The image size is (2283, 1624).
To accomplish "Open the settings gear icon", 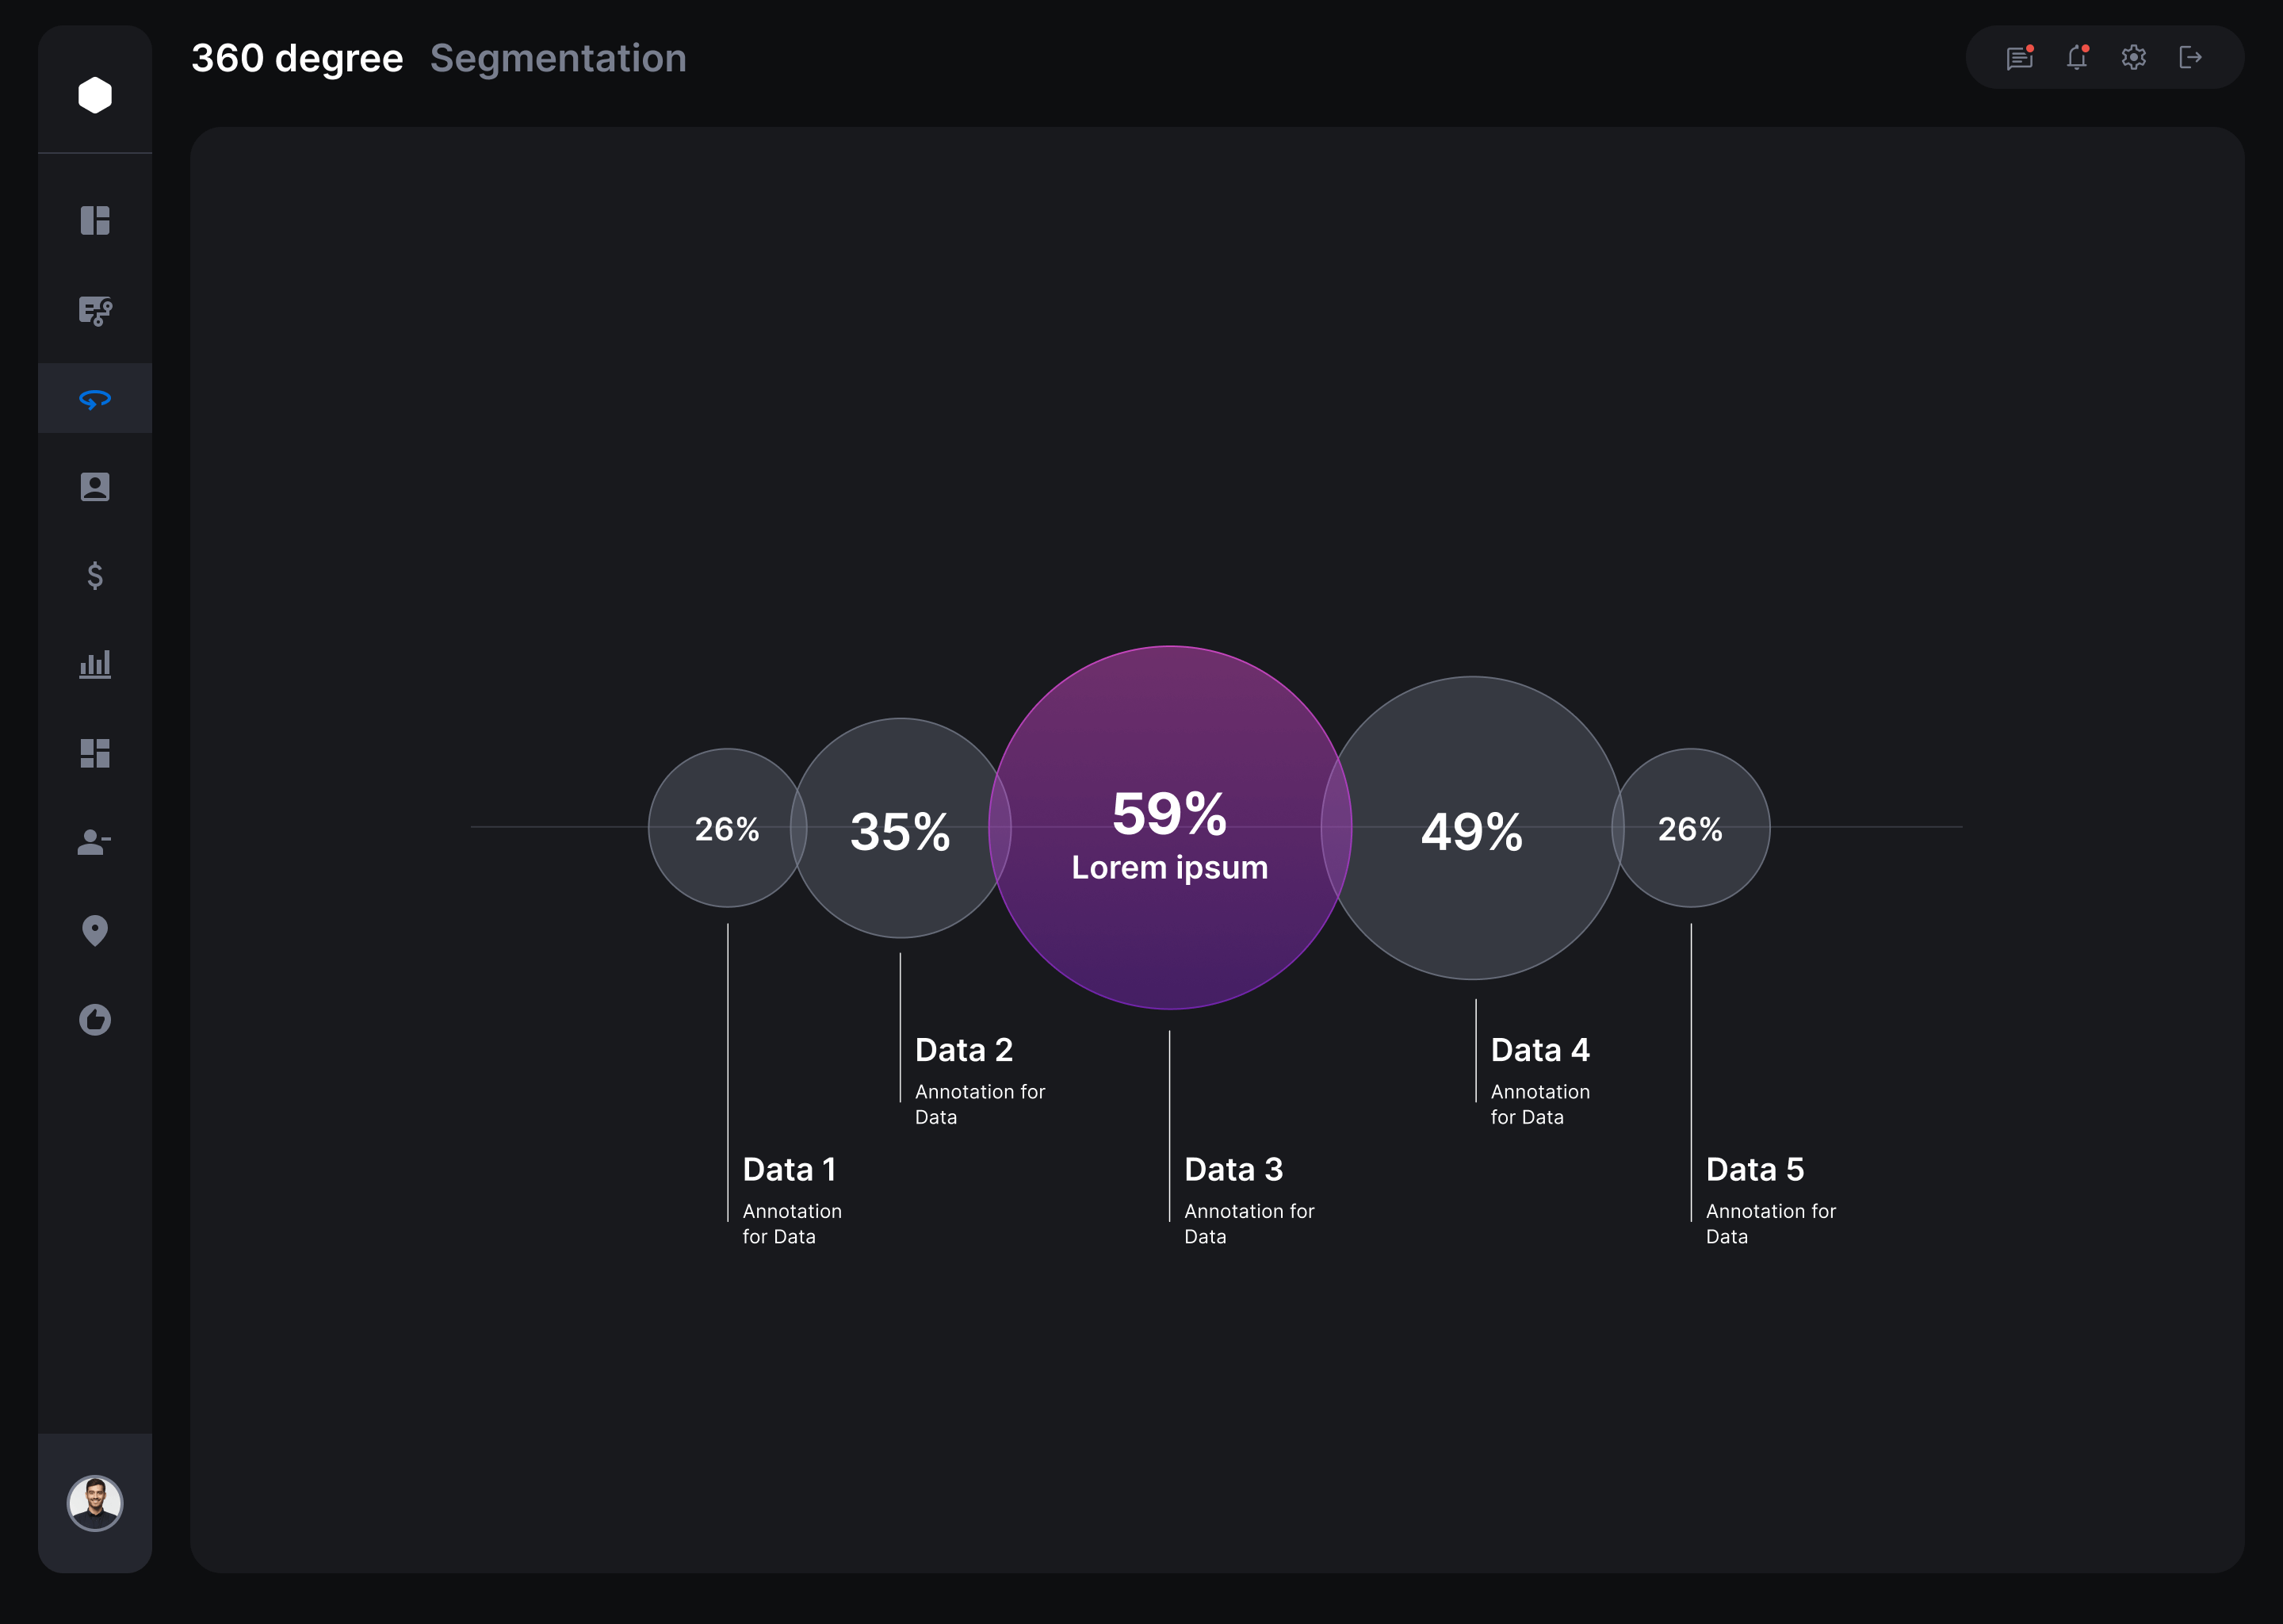I will coord(2134,57).
